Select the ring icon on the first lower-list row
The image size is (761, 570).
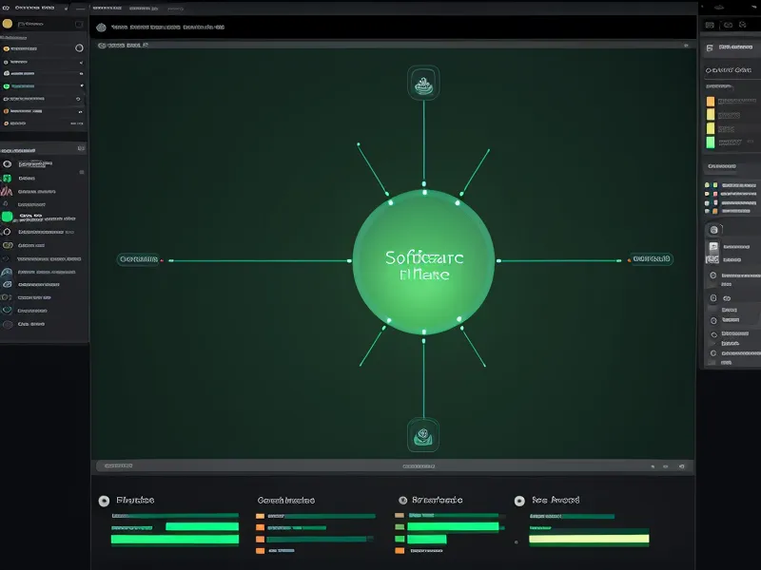(8, 163)
